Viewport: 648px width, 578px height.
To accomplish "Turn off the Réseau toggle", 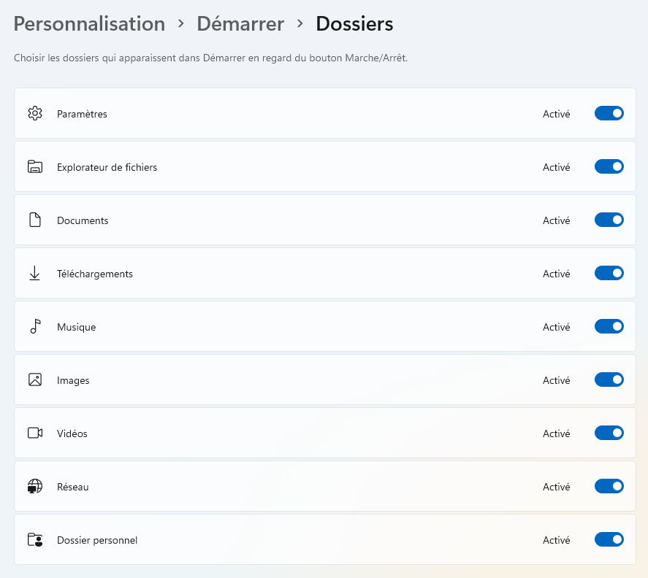I will point(609,486).
